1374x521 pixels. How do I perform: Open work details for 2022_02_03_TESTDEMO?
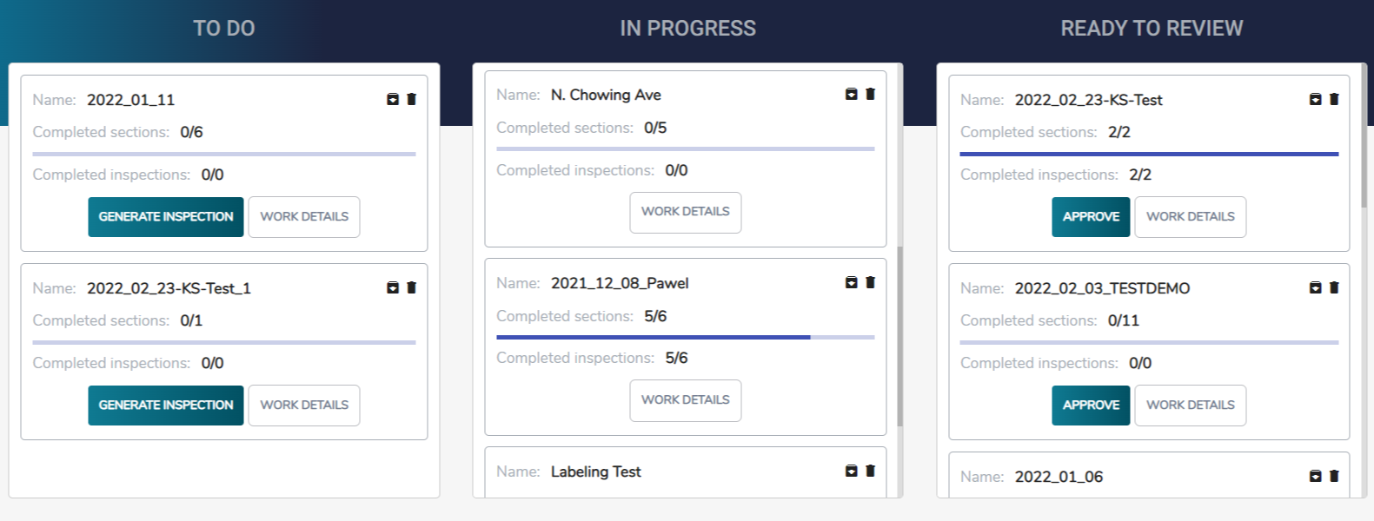(x=1190, y=406)
